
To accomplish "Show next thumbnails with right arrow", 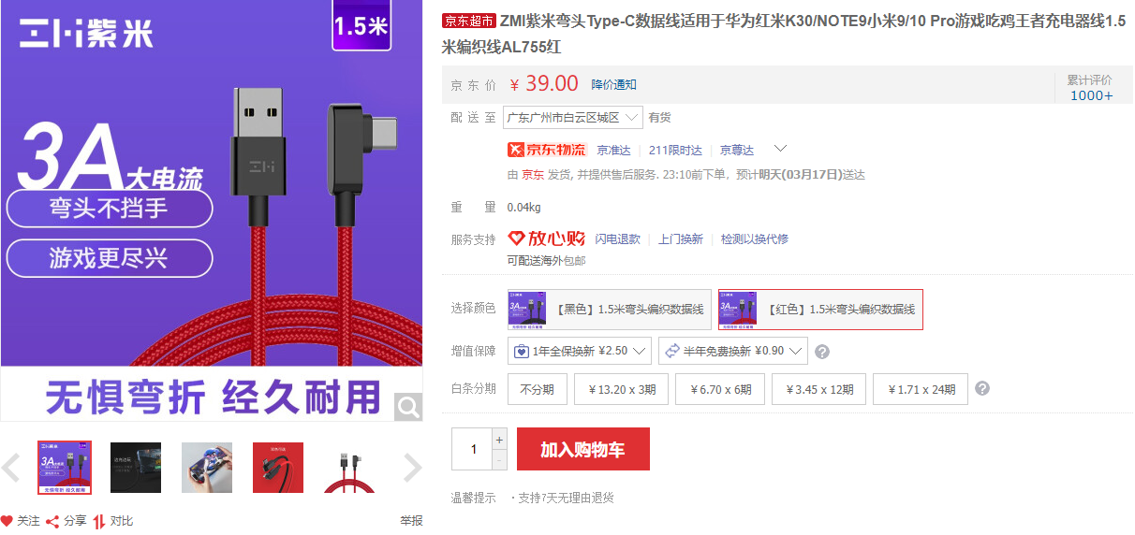I will point(412,467).
